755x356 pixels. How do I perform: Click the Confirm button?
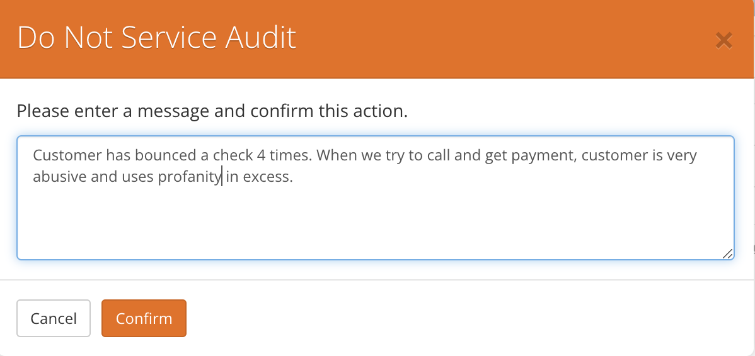click(144, 318)
